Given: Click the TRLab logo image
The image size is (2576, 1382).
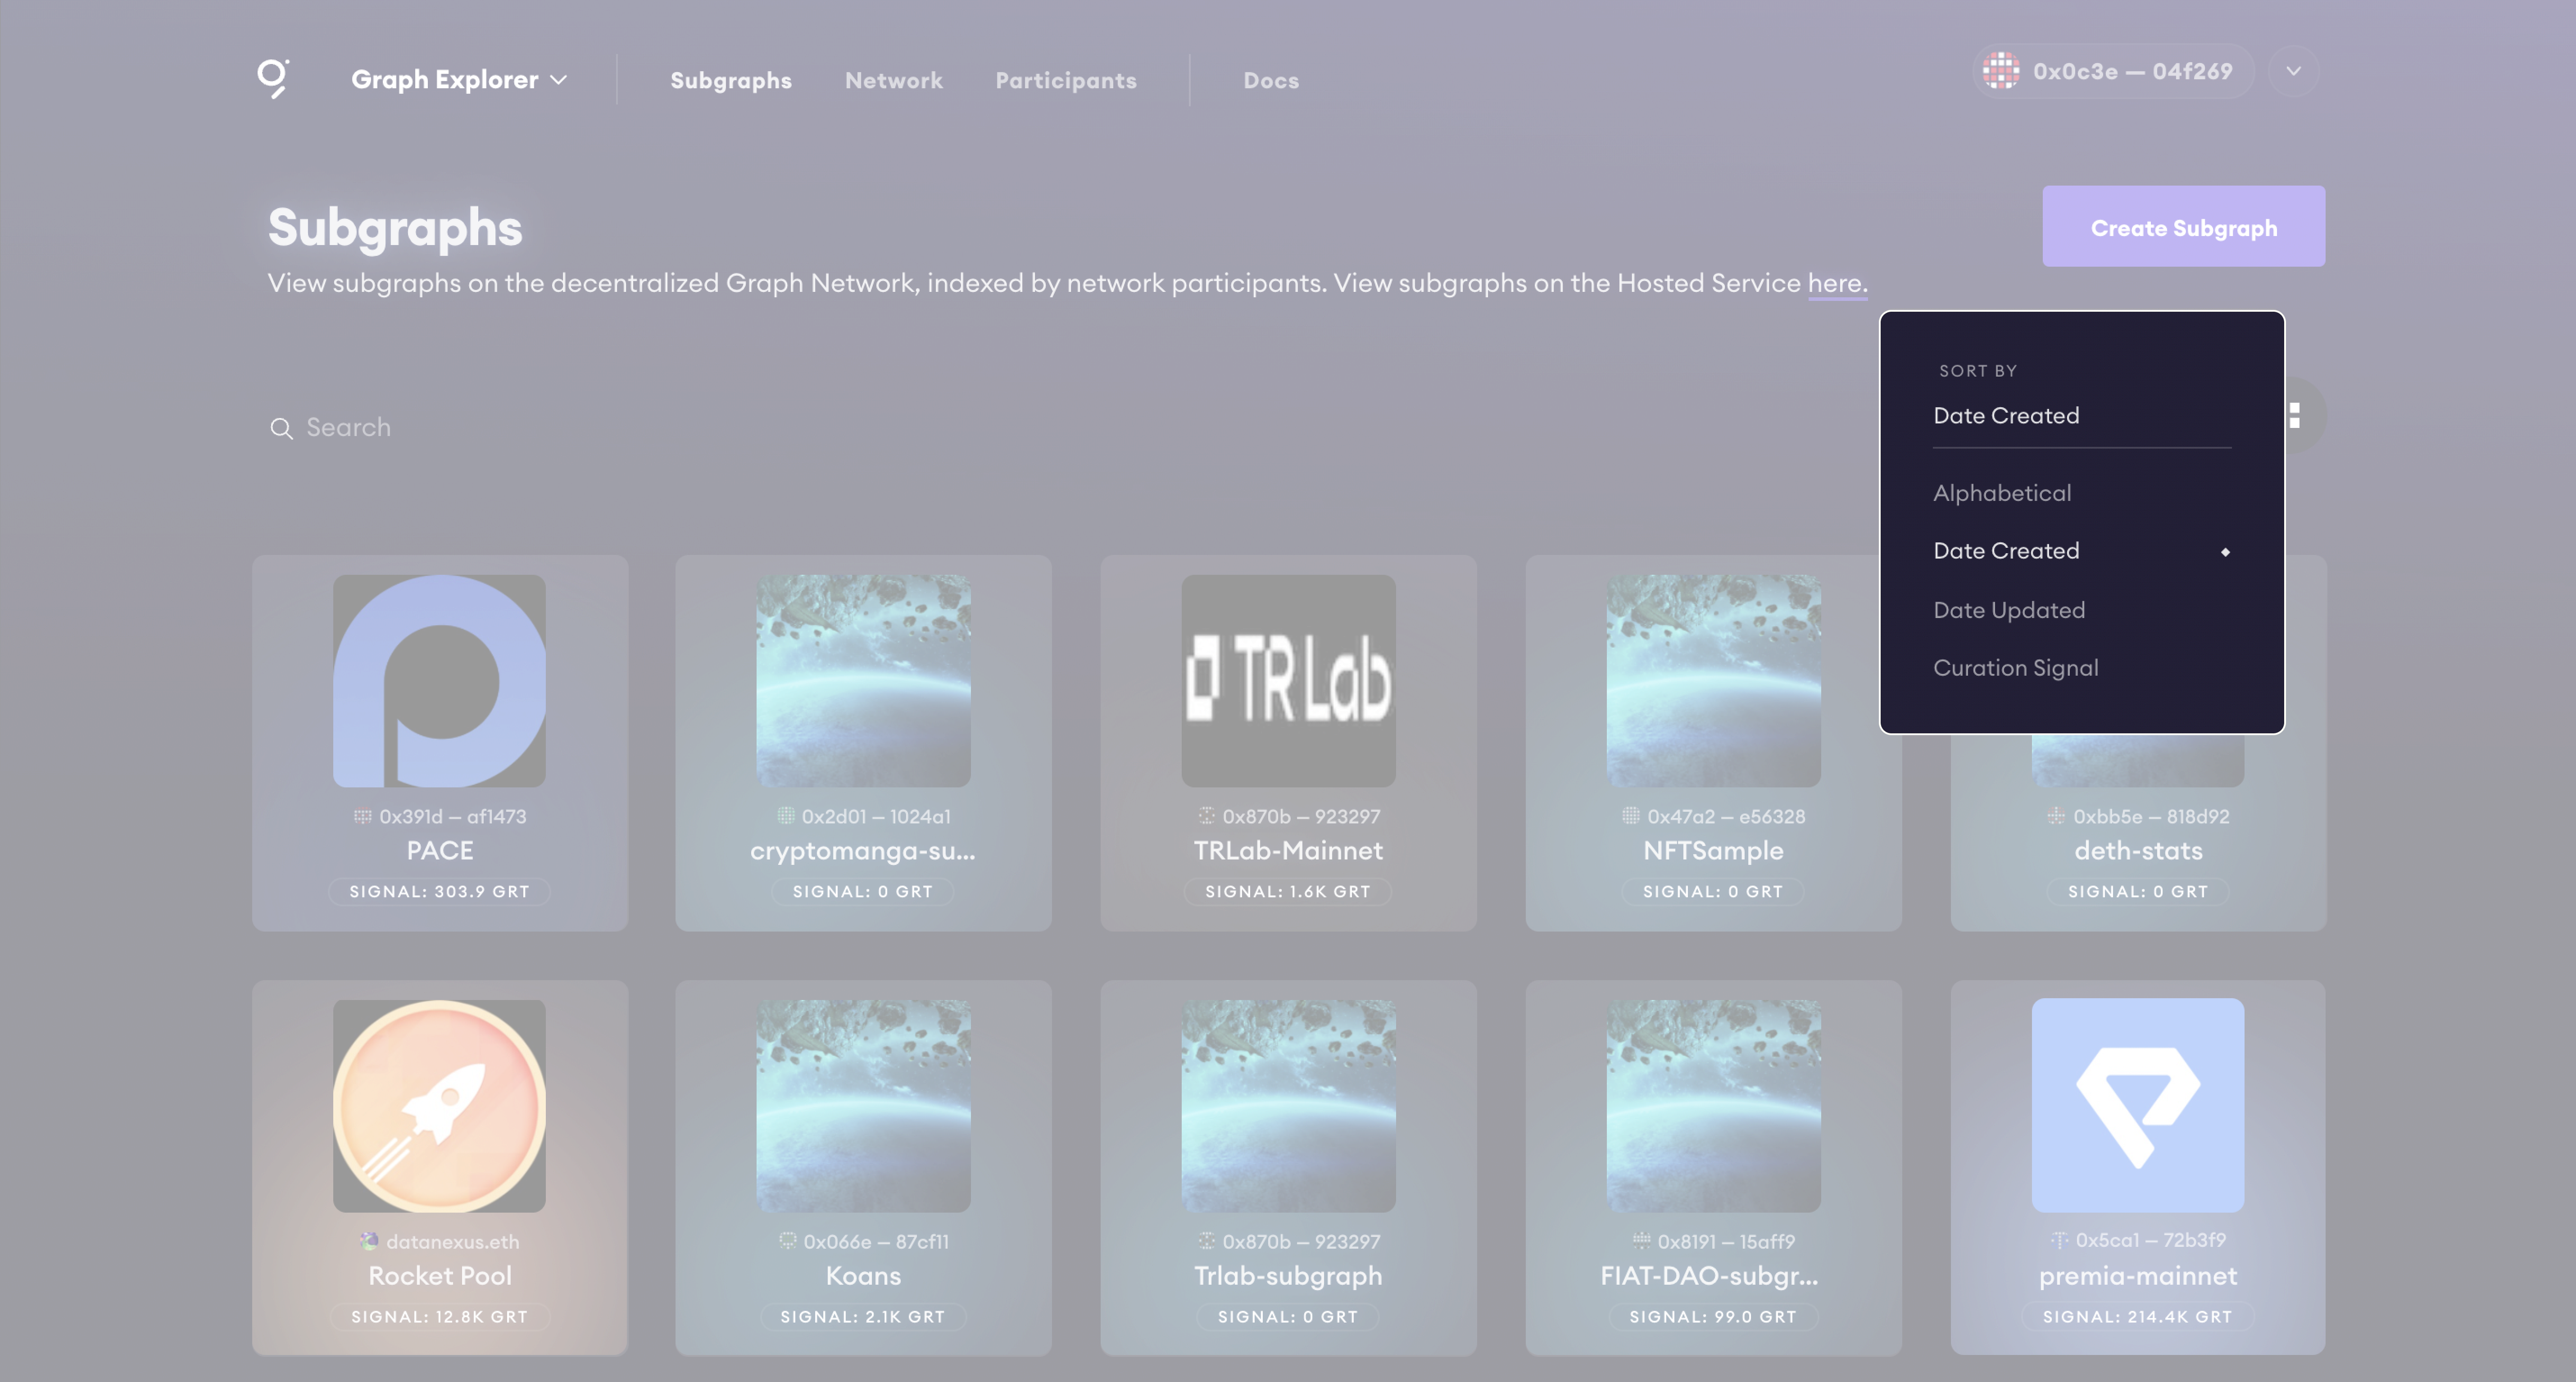Looking at the screenshot, I should click(x=1288, y=681).
